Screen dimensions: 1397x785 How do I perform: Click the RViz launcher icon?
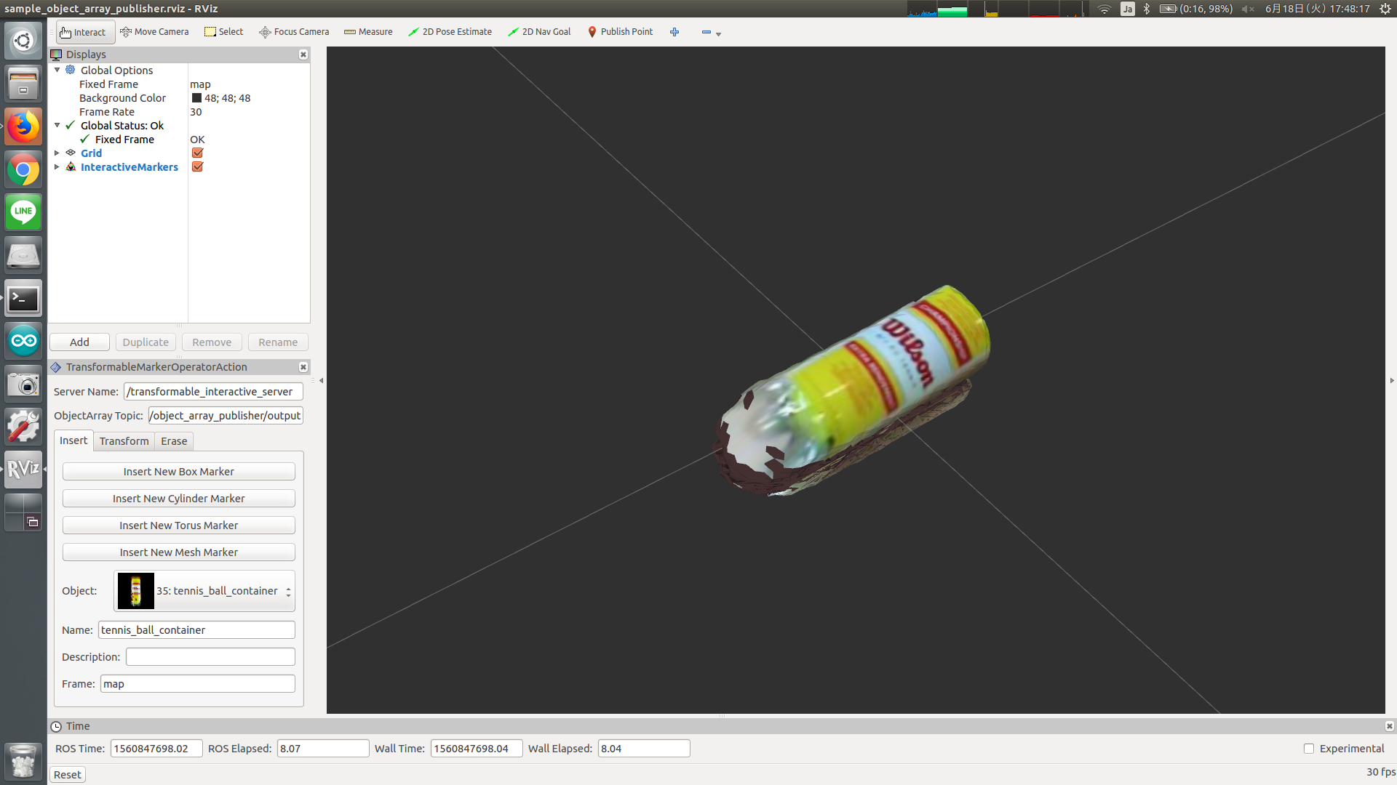click(23, 469)
